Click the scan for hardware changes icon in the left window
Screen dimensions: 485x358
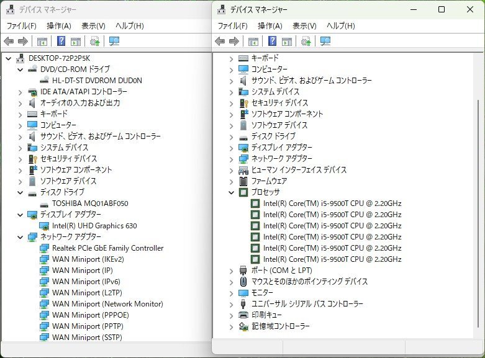tap(94, 42)
